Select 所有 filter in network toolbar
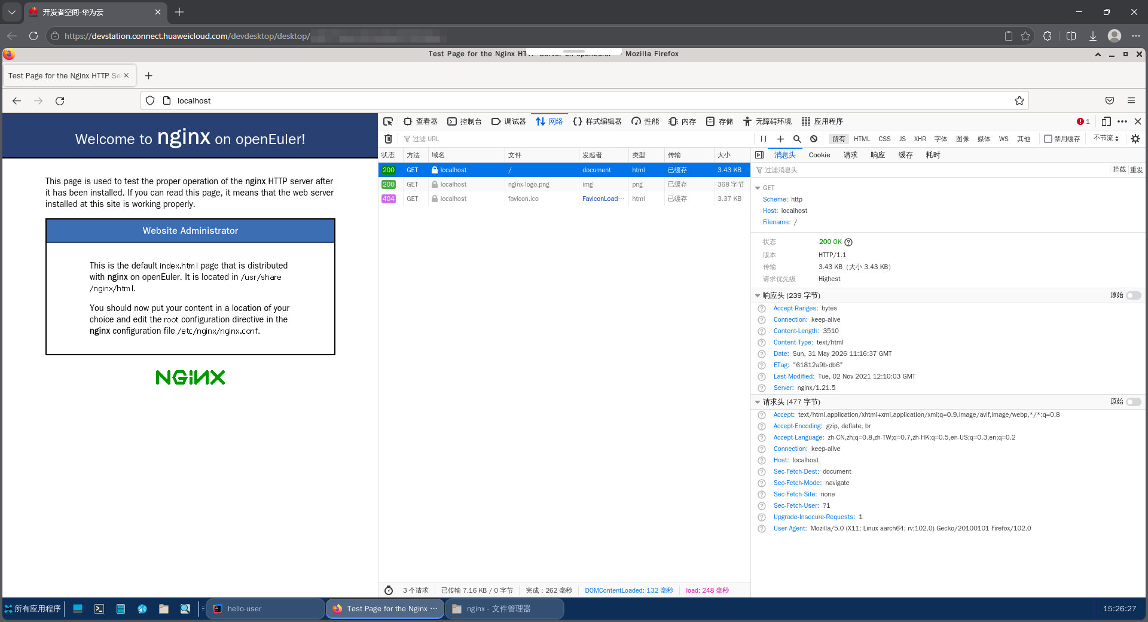Viewport: 1148px width, 622px height. click(x=839, y=139)
